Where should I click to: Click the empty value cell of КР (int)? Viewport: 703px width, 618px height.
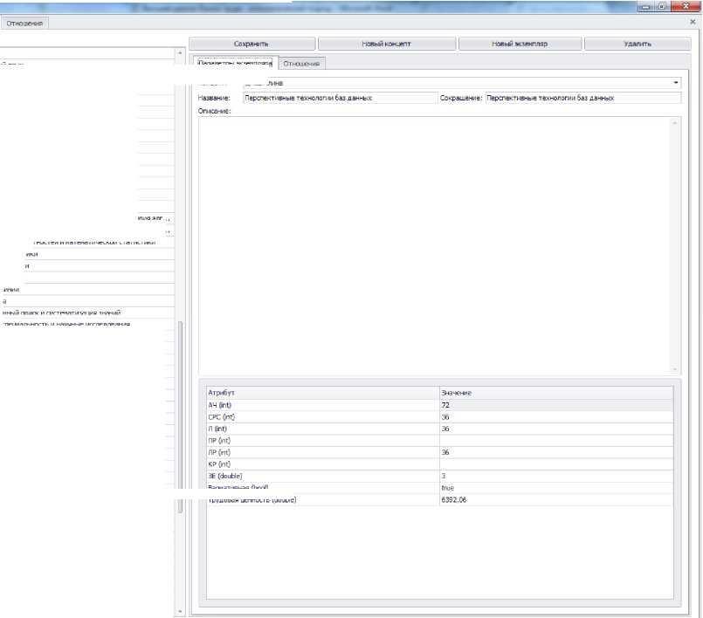556,464
